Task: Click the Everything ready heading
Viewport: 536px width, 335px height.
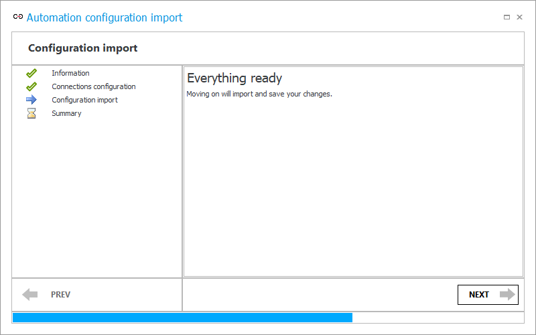Action: click(x=234, y=78)
